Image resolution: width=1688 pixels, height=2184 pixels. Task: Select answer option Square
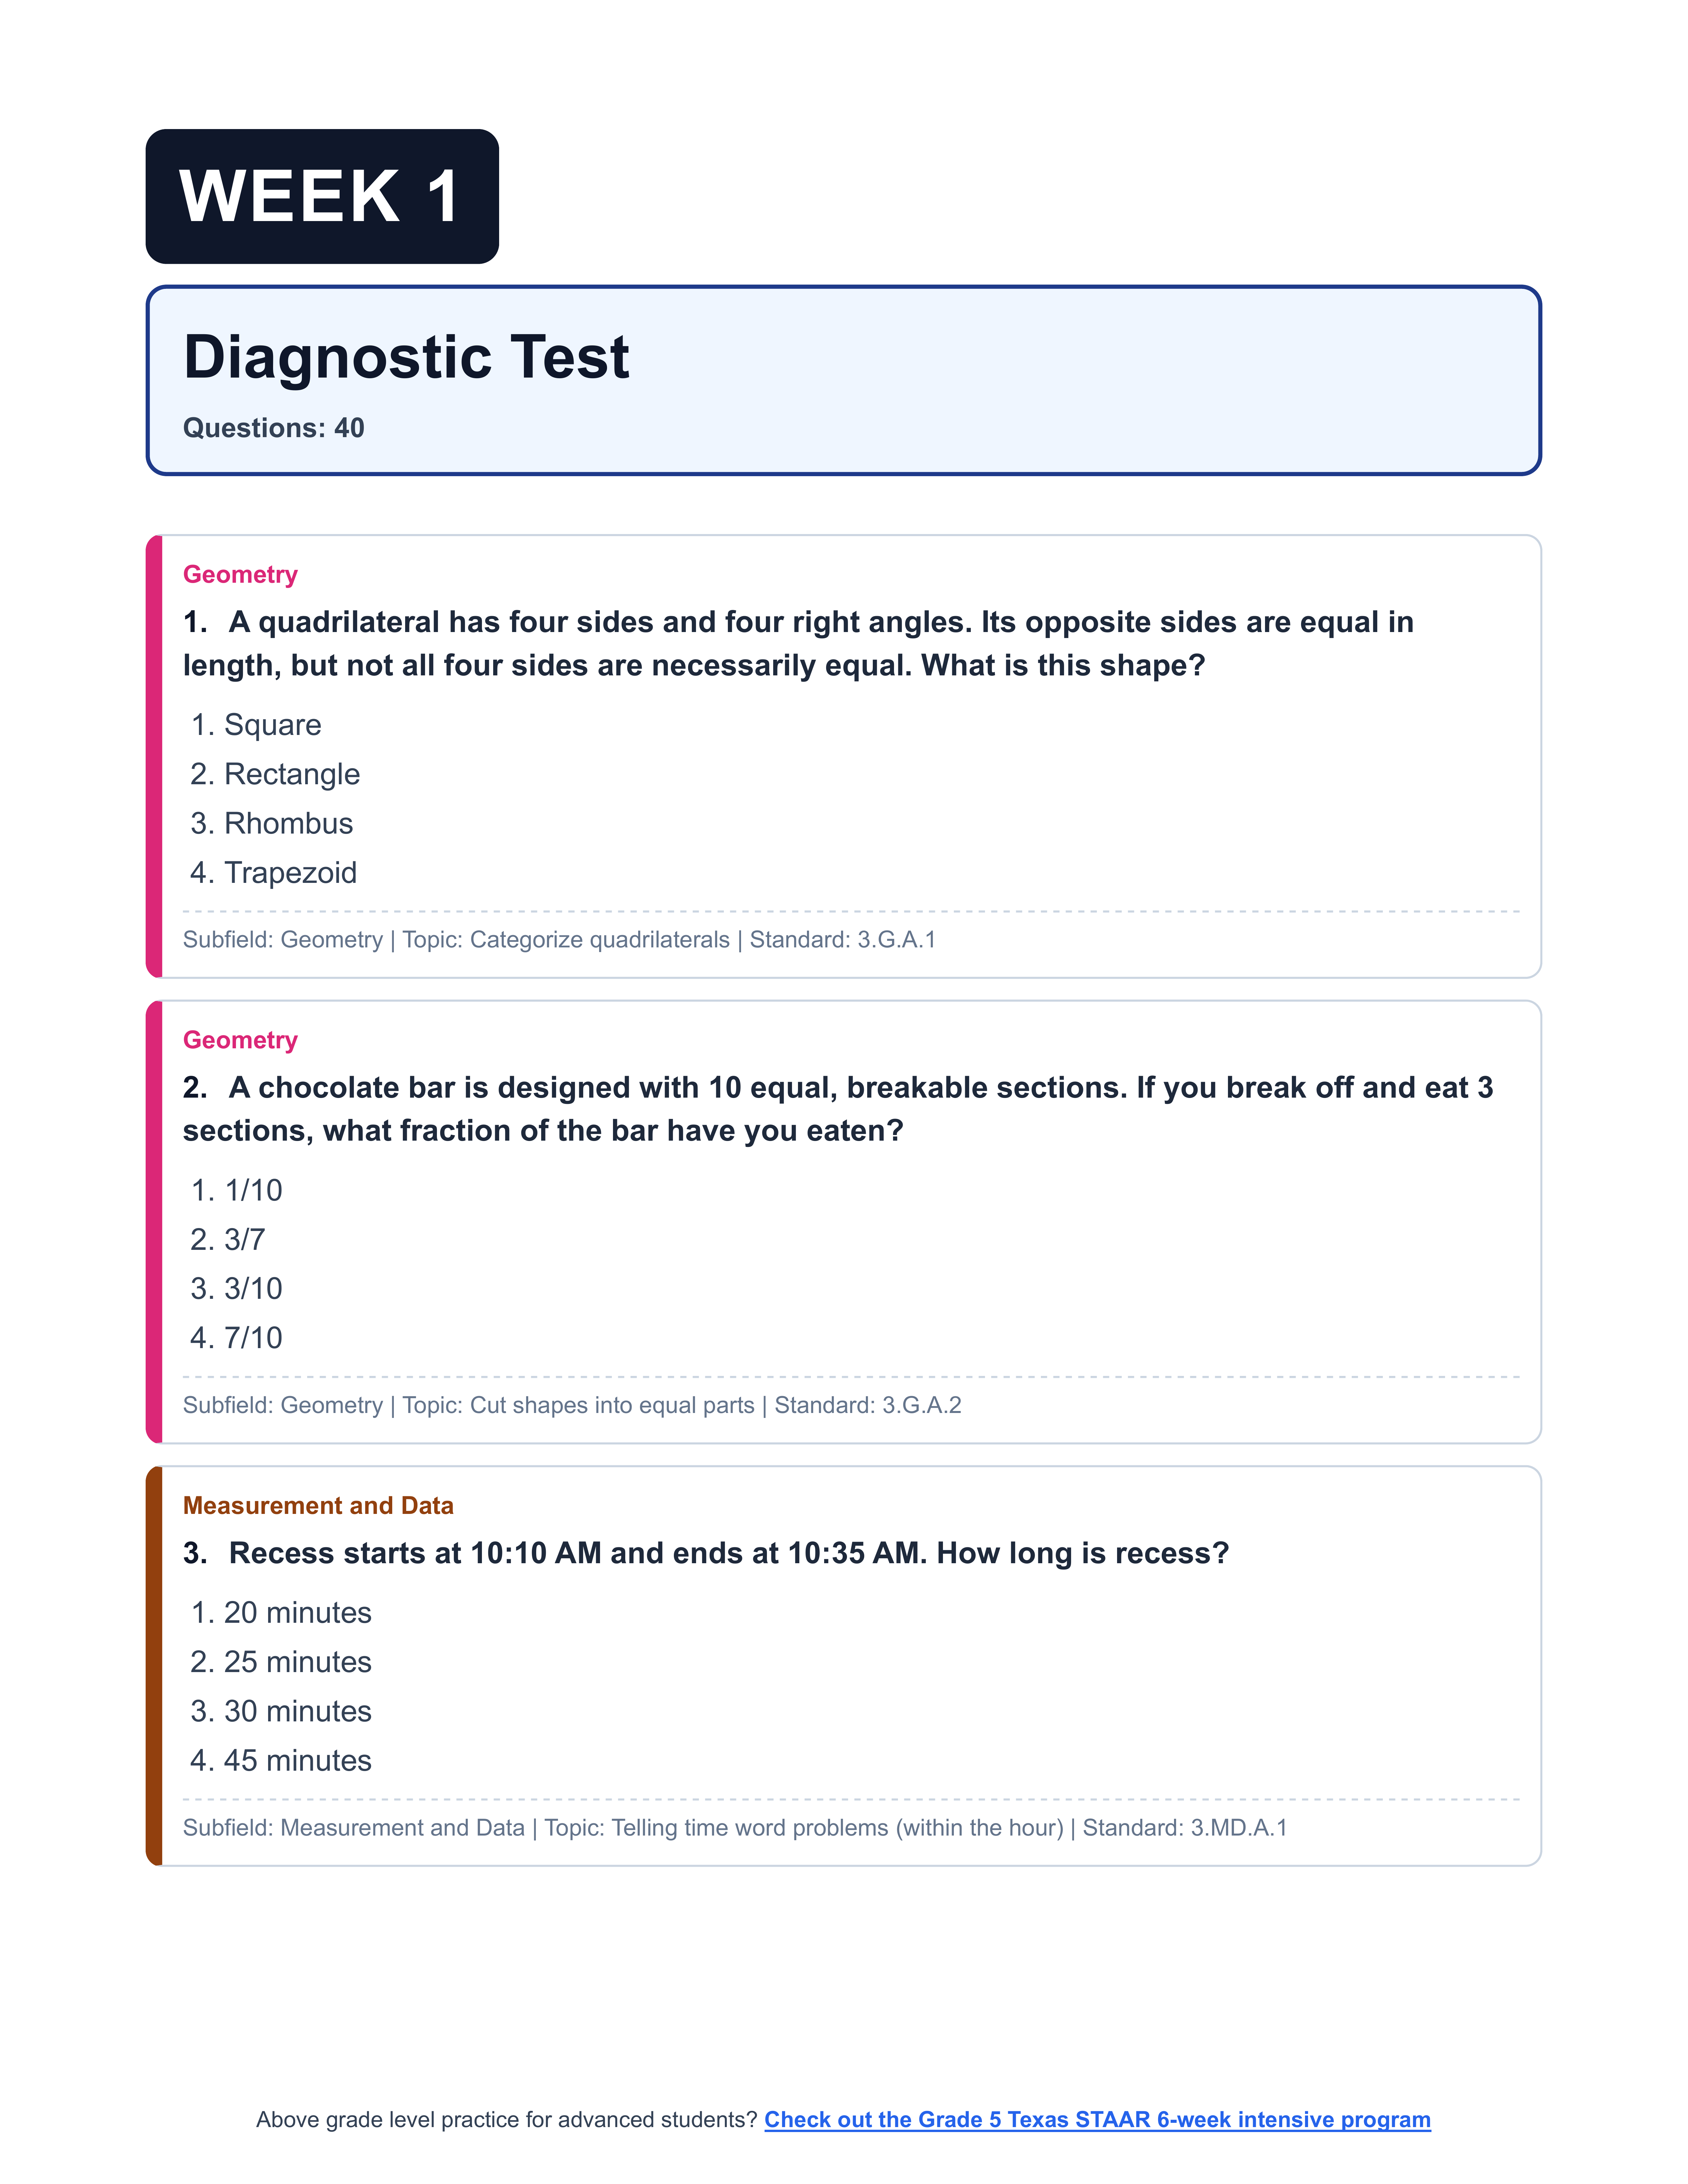(272, 725)
